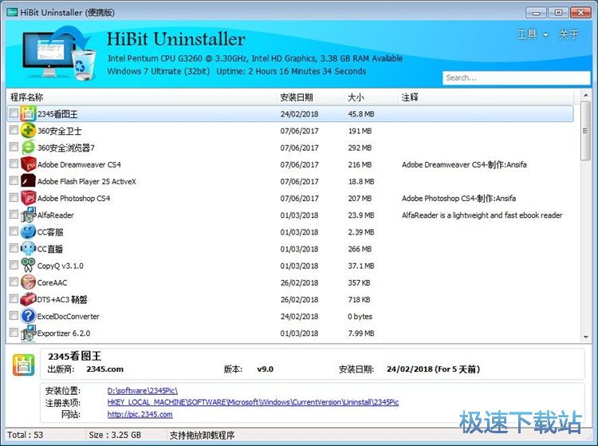Select the CC直播 row name
598x446 pixels.
tap(50, 249)
